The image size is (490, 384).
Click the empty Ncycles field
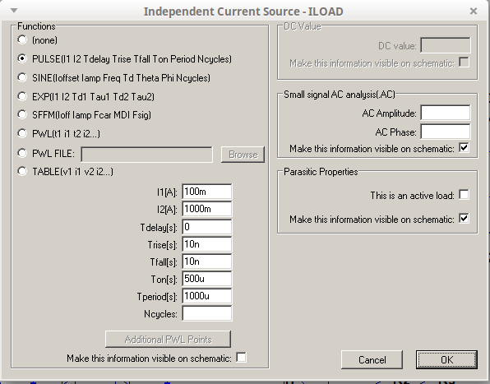coord(207,313)
